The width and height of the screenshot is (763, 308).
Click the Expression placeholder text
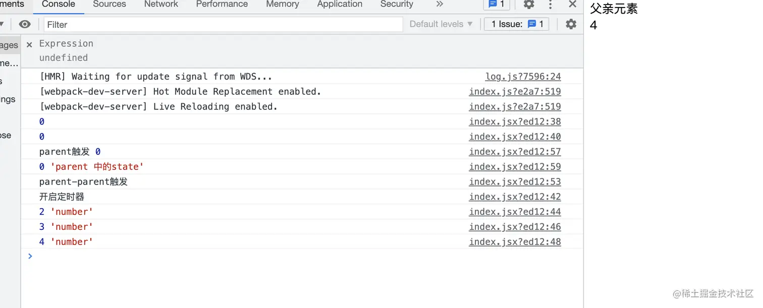click(66, 44)
